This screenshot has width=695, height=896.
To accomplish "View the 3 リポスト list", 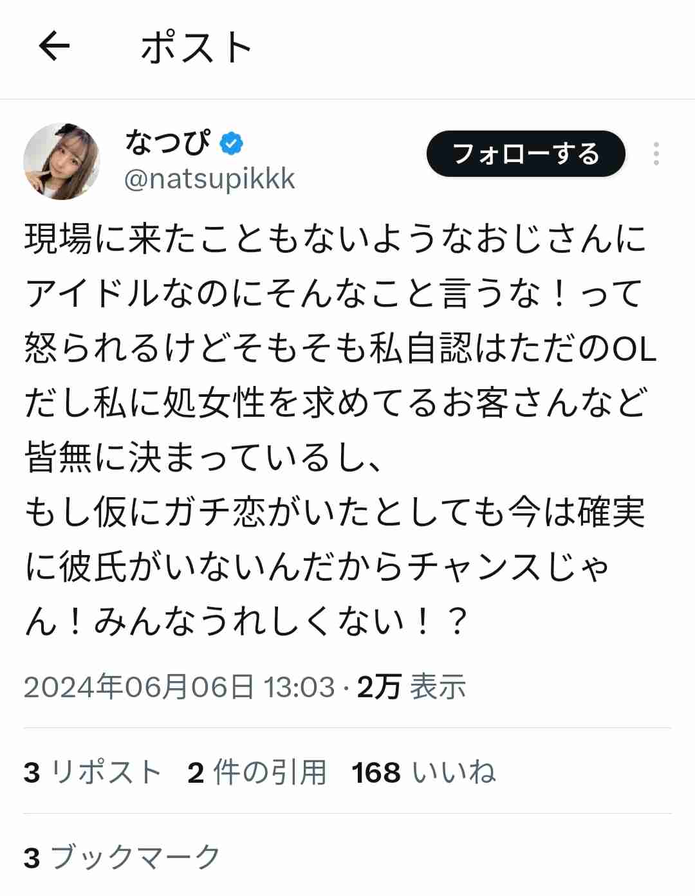I will click(x=93, y=772).
